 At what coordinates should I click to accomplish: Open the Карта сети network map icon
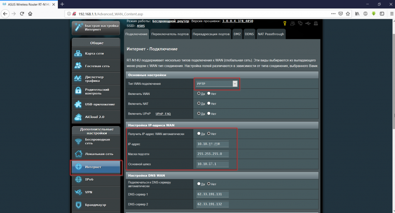click(x=78, y=53)
